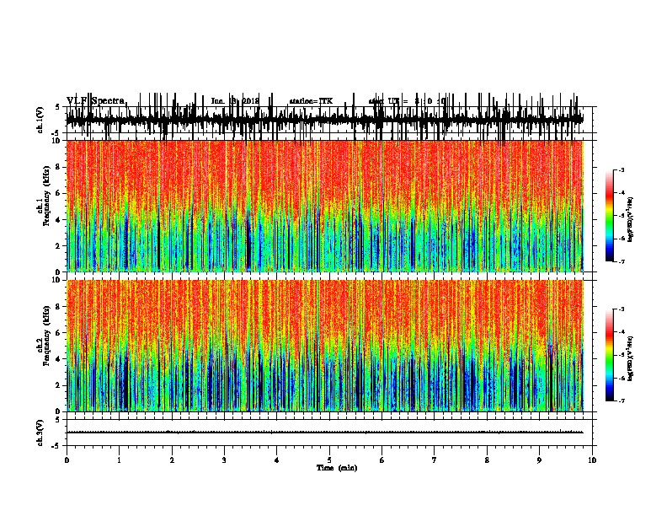Image resolution: width=667 pixels, height=516 pixels.
Task: Click the 'ch.1(V)' waveform axis label
Action: click(40, 120)
